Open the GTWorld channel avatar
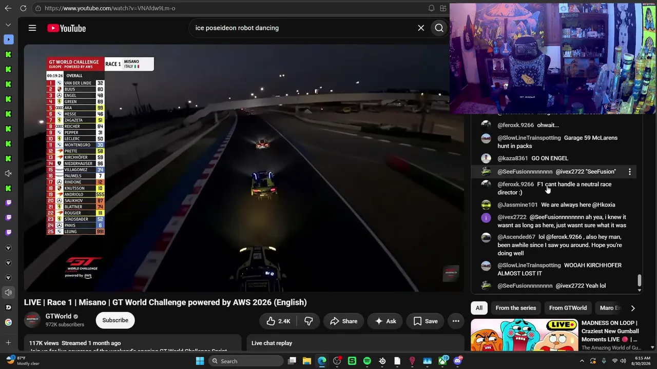This screenshot has width=657, height=369. (x=32, y=320)
